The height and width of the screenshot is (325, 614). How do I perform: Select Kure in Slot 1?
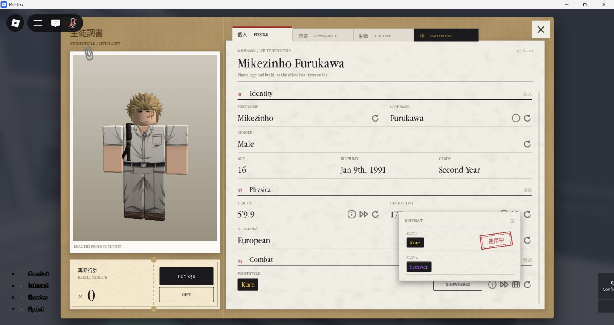(x=415, y=243)
